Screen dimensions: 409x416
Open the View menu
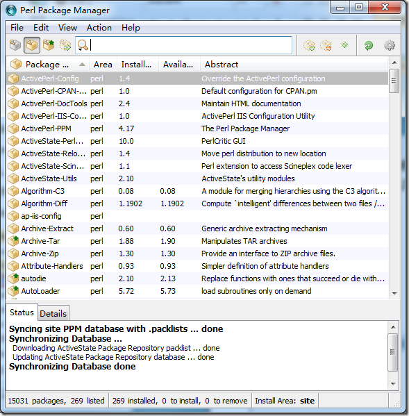[x=67, y=28]
